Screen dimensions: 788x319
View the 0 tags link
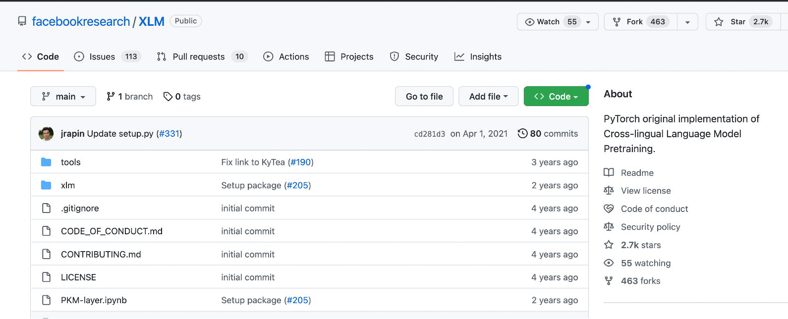[x=182, y=97]
